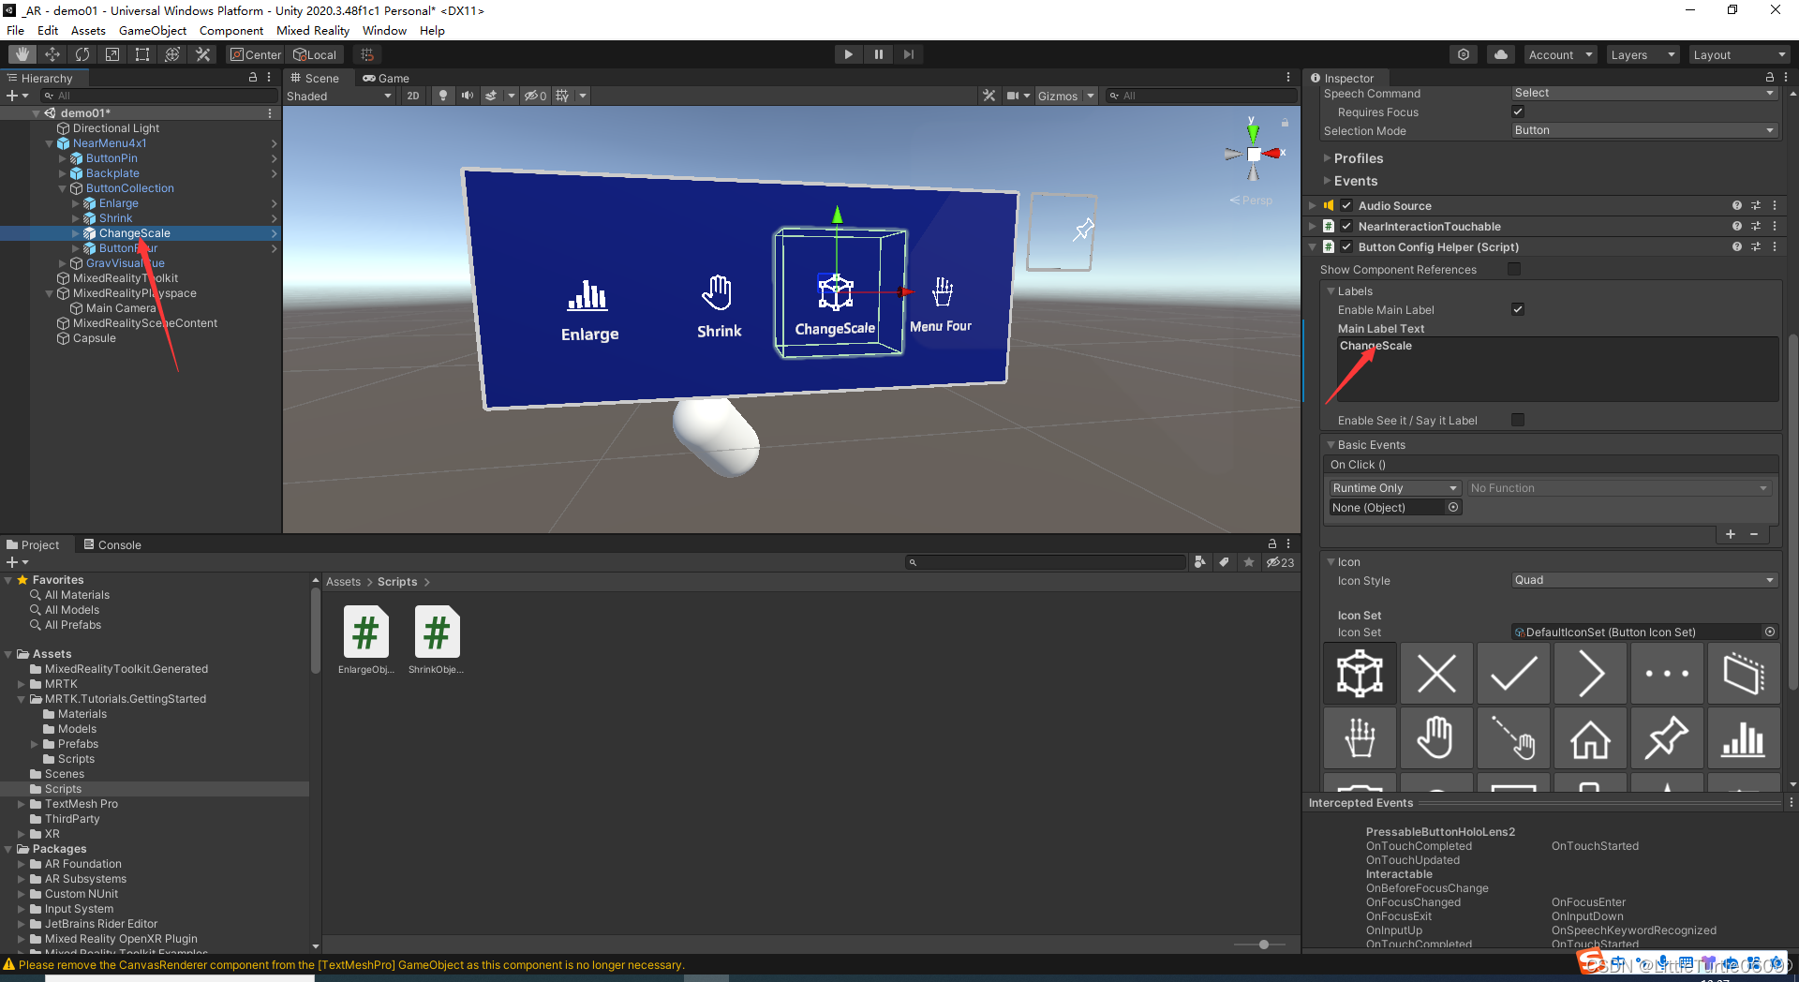This screenshot has width=1799, height=982.
Task: Select the checkmark icon in Icon Set
Action: pyautogui.click(x=1513, y=674)
